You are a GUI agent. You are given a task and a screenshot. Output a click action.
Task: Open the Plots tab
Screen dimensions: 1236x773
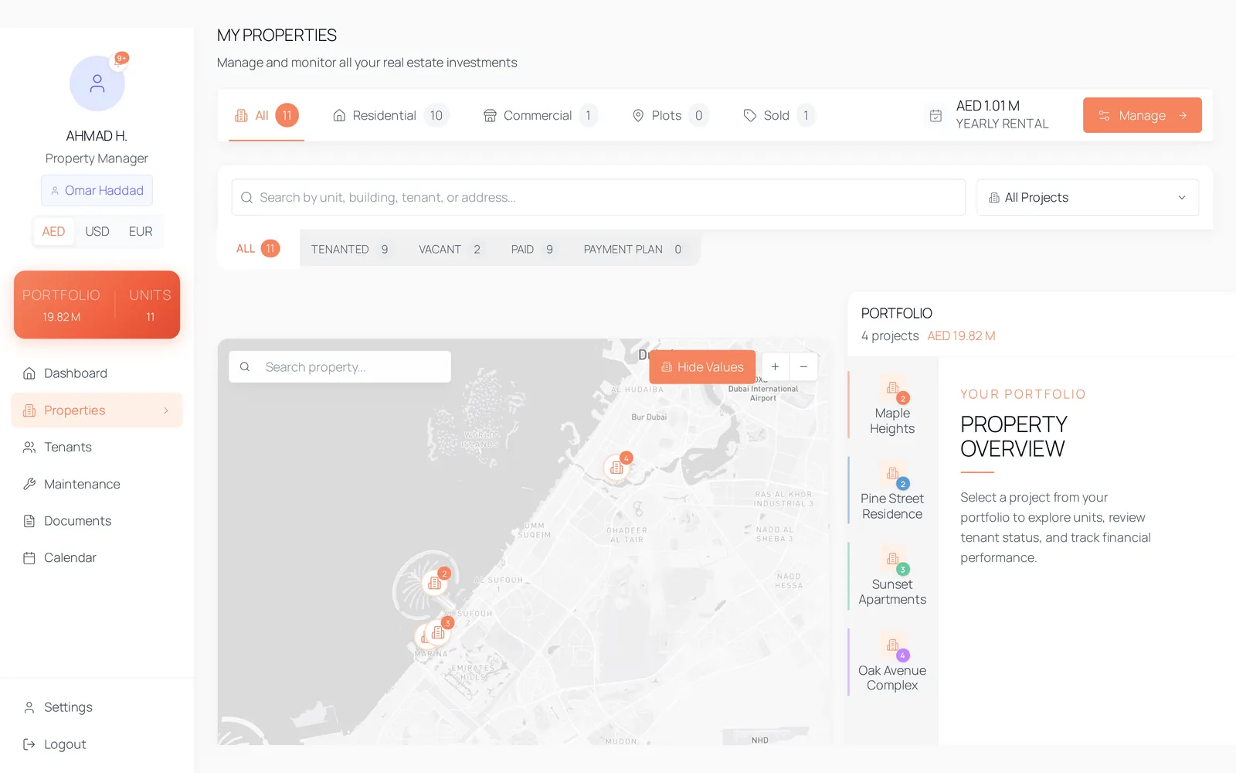click(x=671, y=115)
